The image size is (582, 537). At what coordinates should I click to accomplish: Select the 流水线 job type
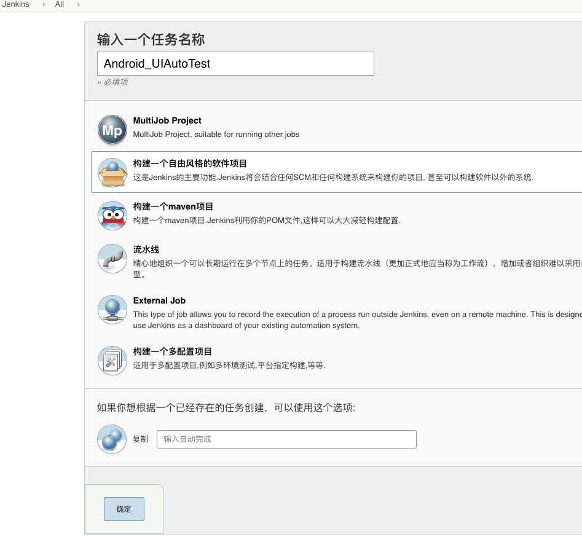[x=146, y=249]
